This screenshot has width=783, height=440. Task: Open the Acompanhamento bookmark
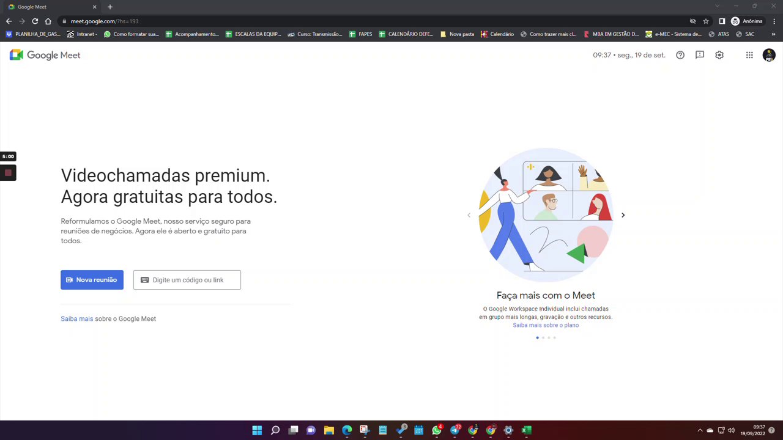[x=192, y=34]
